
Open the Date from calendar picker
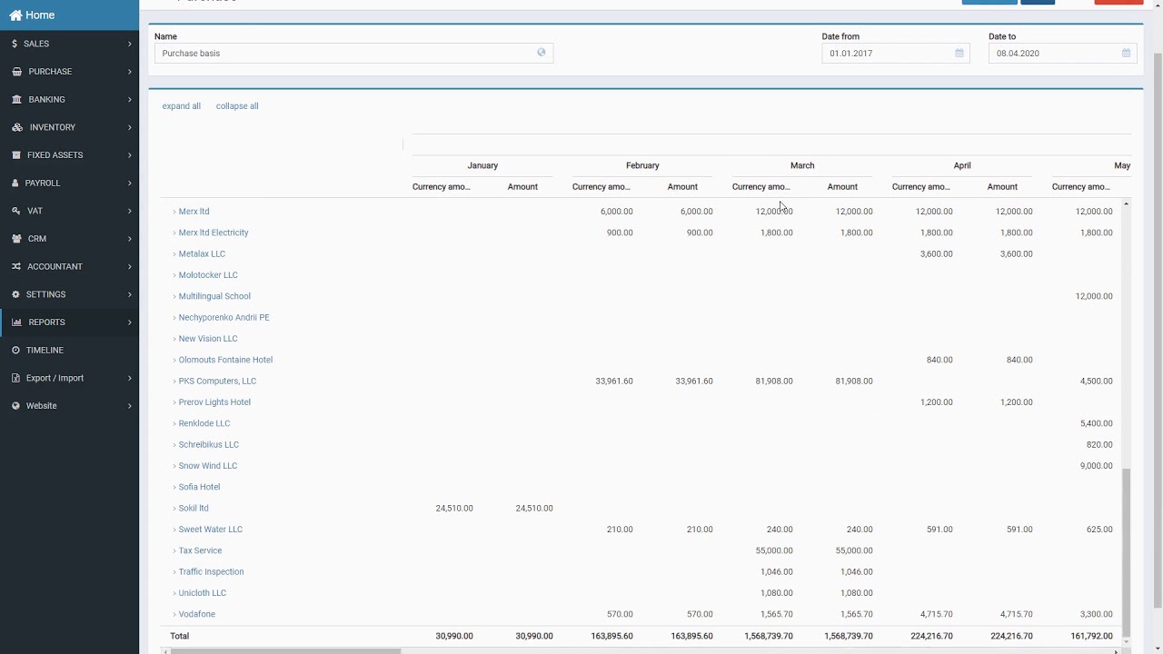[x=959, y=54]
